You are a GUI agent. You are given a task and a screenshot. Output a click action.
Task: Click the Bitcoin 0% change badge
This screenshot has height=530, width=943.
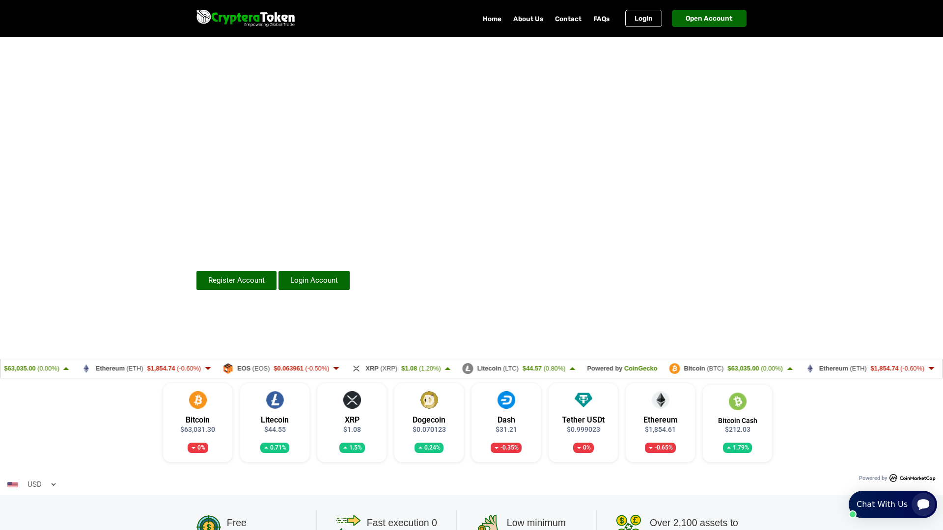198,448
